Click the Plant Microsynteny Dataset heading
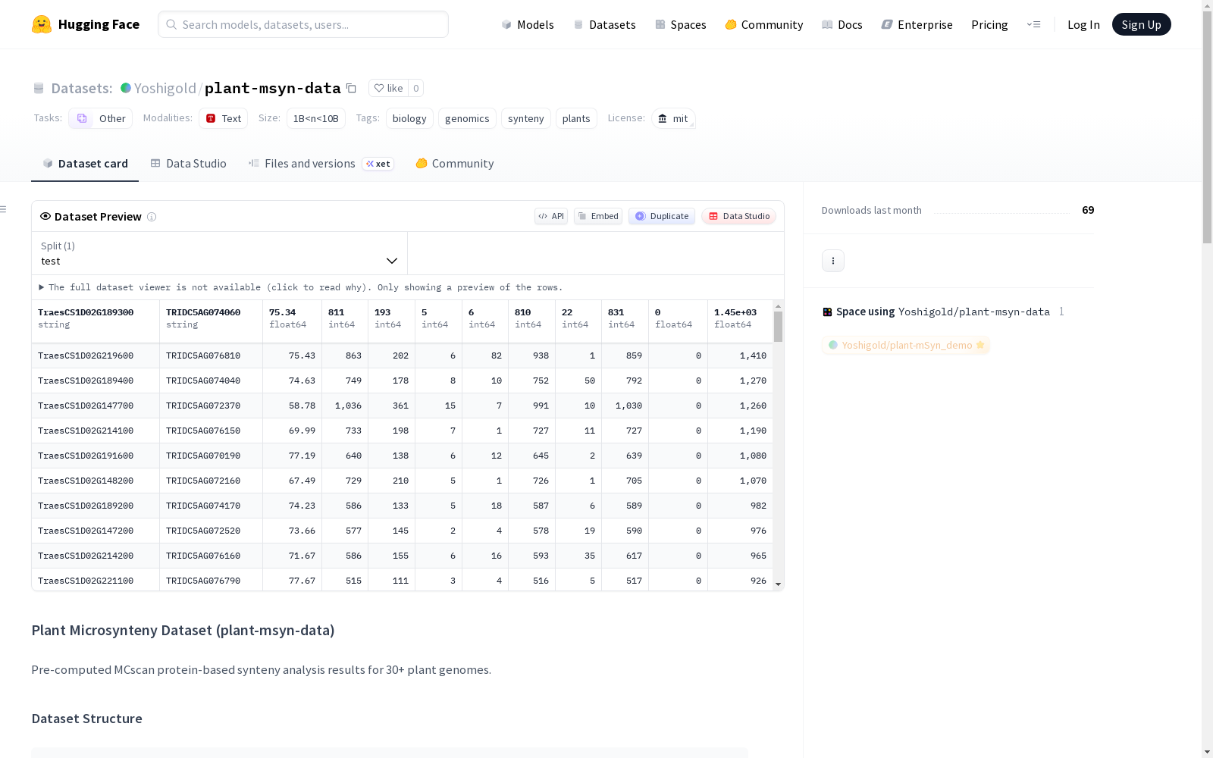 (x=183, y=630)
